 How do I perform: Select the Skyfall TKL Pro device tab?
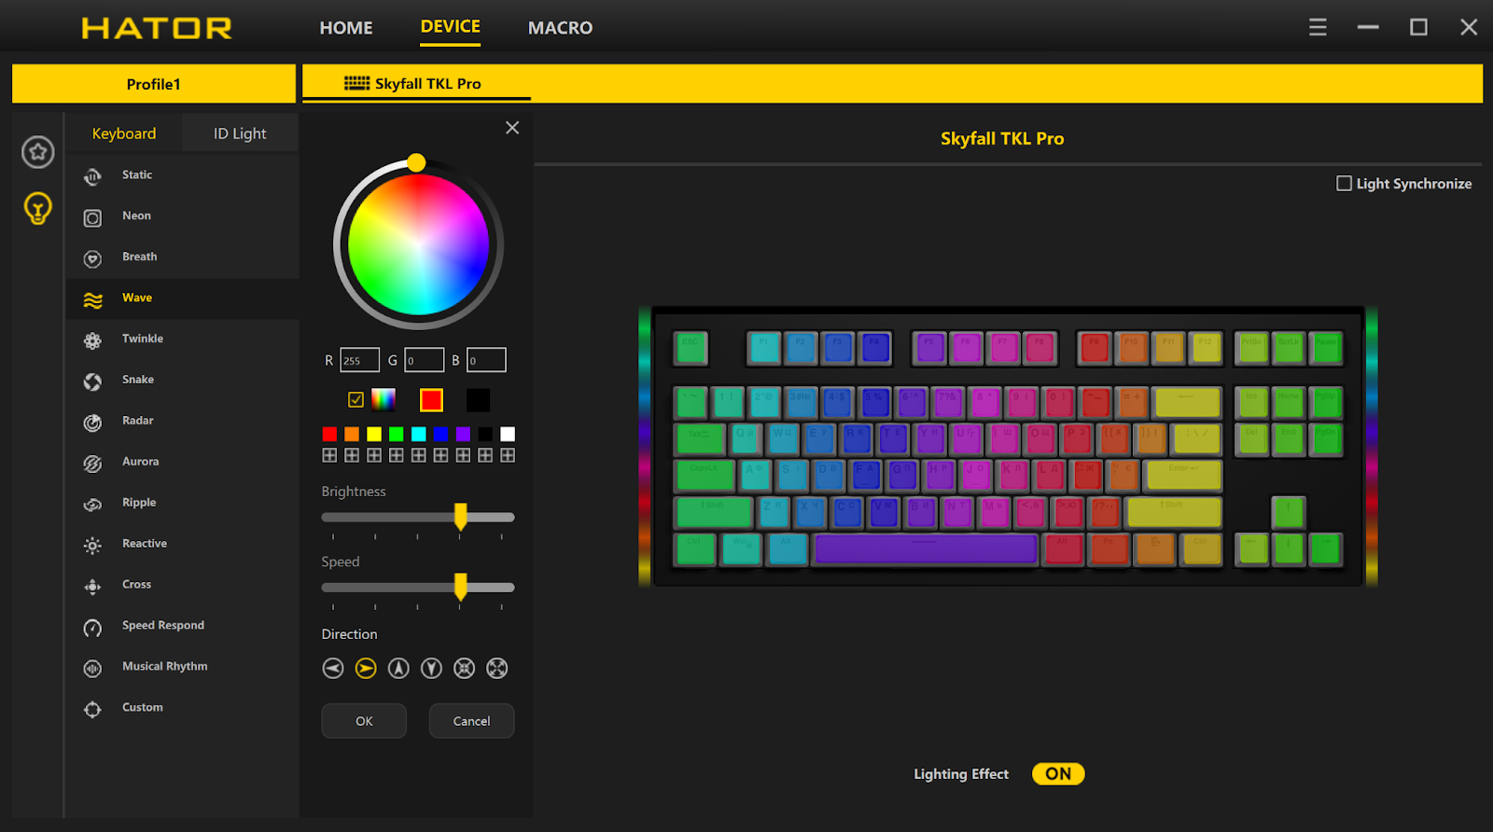(416, 84)
